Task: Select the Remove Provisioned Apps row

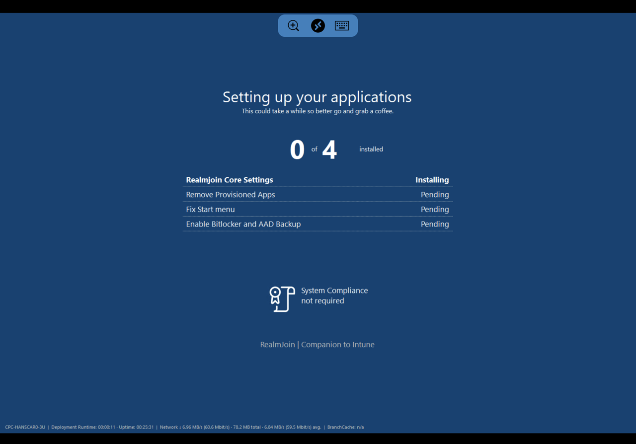Action: point(318,194)
